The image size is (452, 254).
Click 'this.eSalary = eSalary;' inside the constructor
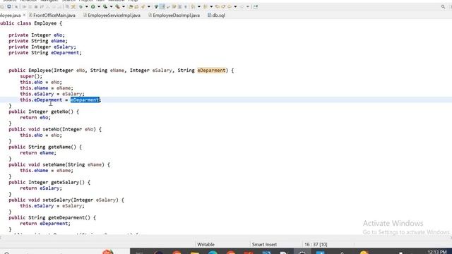tap(52, 94)
